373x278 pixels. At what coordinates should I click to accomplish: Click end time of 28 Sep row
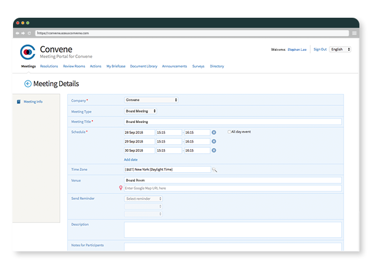click(197, 132)
